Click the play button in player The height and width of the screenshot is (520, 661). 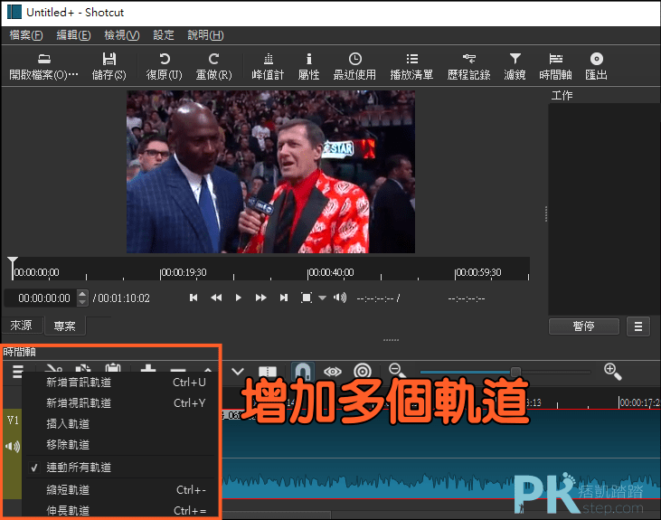tap(238, 298)
